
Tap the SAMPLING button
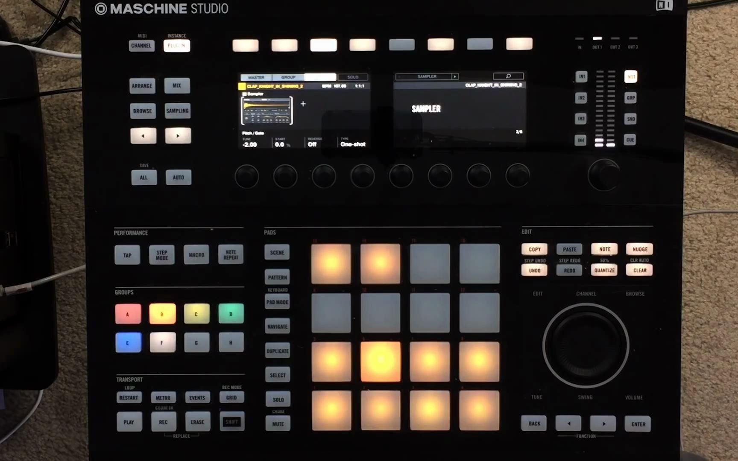[x=177, y=111]
